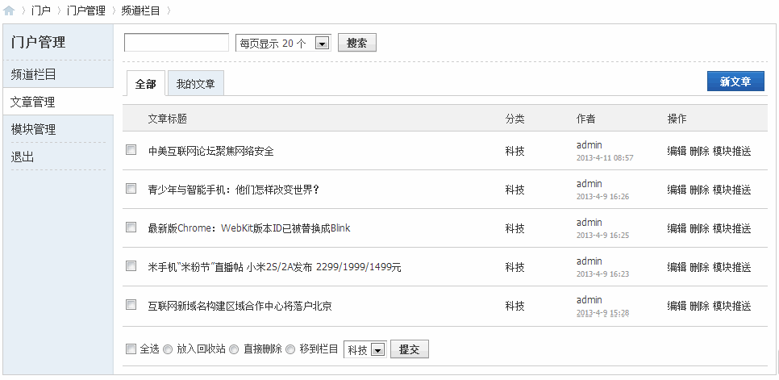Viewport: 779px width, 380px height.
Task: Click the 新文章 new article button
Action: 735,81
